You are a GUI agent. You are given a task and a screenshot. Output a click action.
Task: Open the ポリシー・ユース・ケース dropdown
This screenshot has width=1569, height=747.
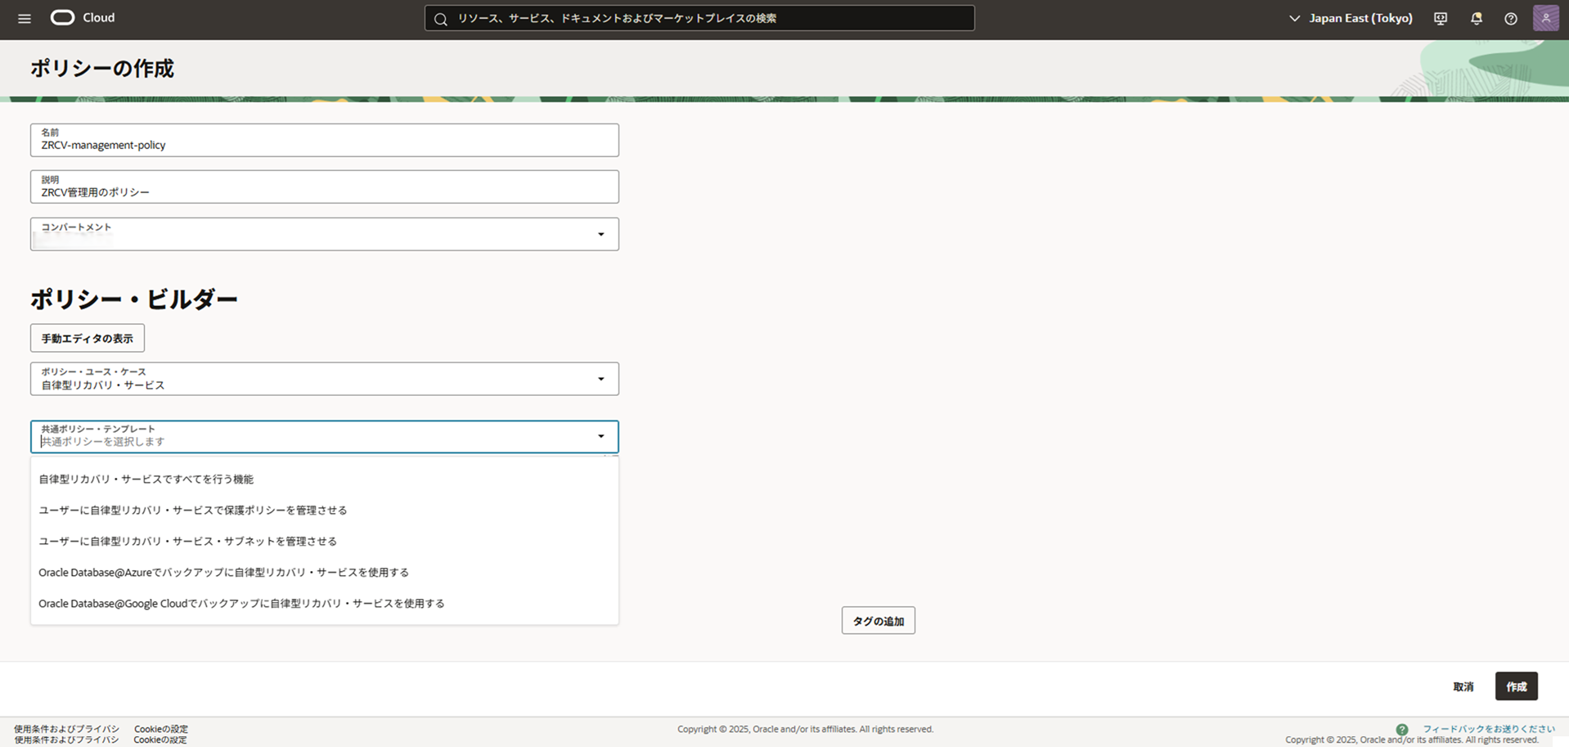[x=600, y=379]
